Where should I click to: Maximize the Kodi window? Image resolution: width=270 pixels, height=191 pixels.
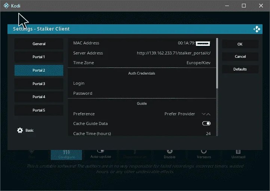point(244,6)
